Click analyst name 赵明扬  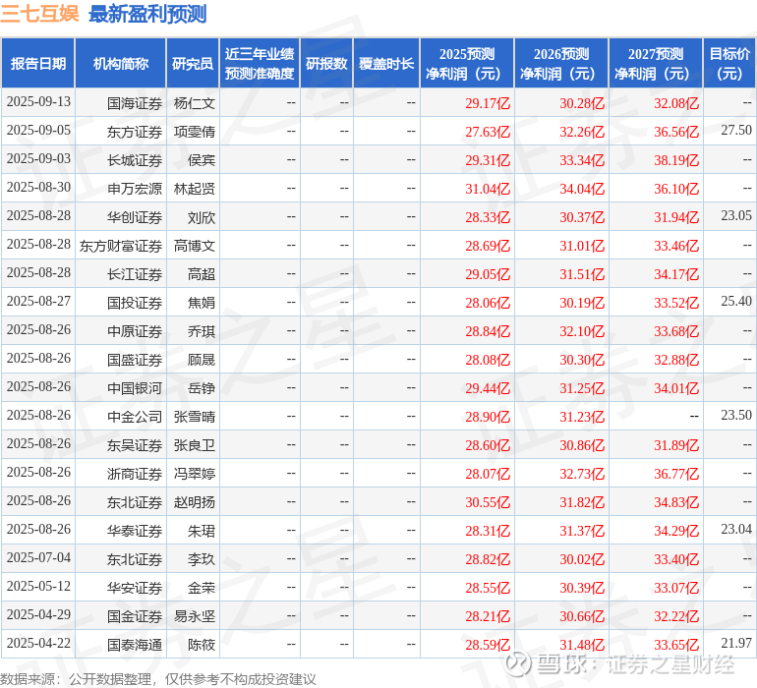click(194, 502)
